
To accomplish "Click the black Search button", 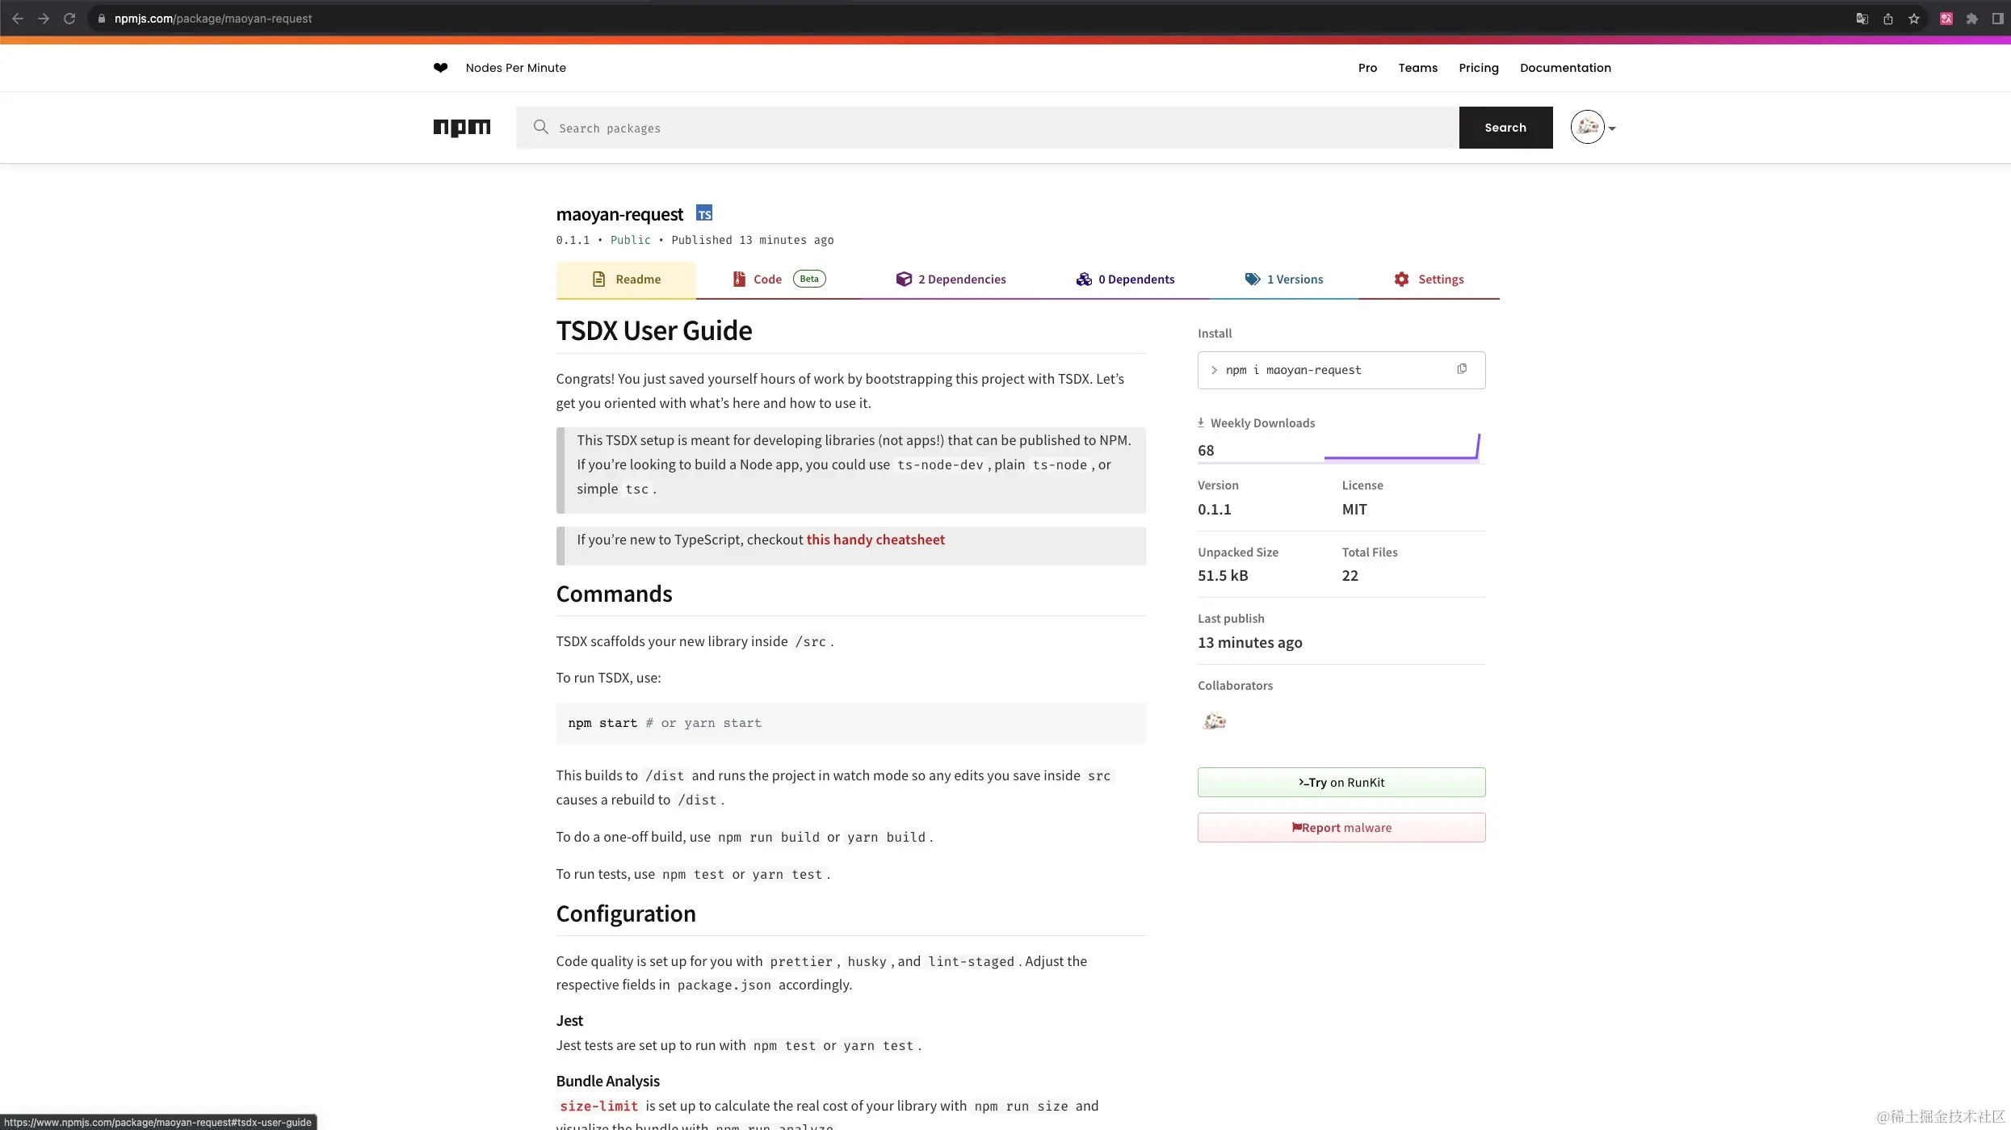I will click(1505, 128).
